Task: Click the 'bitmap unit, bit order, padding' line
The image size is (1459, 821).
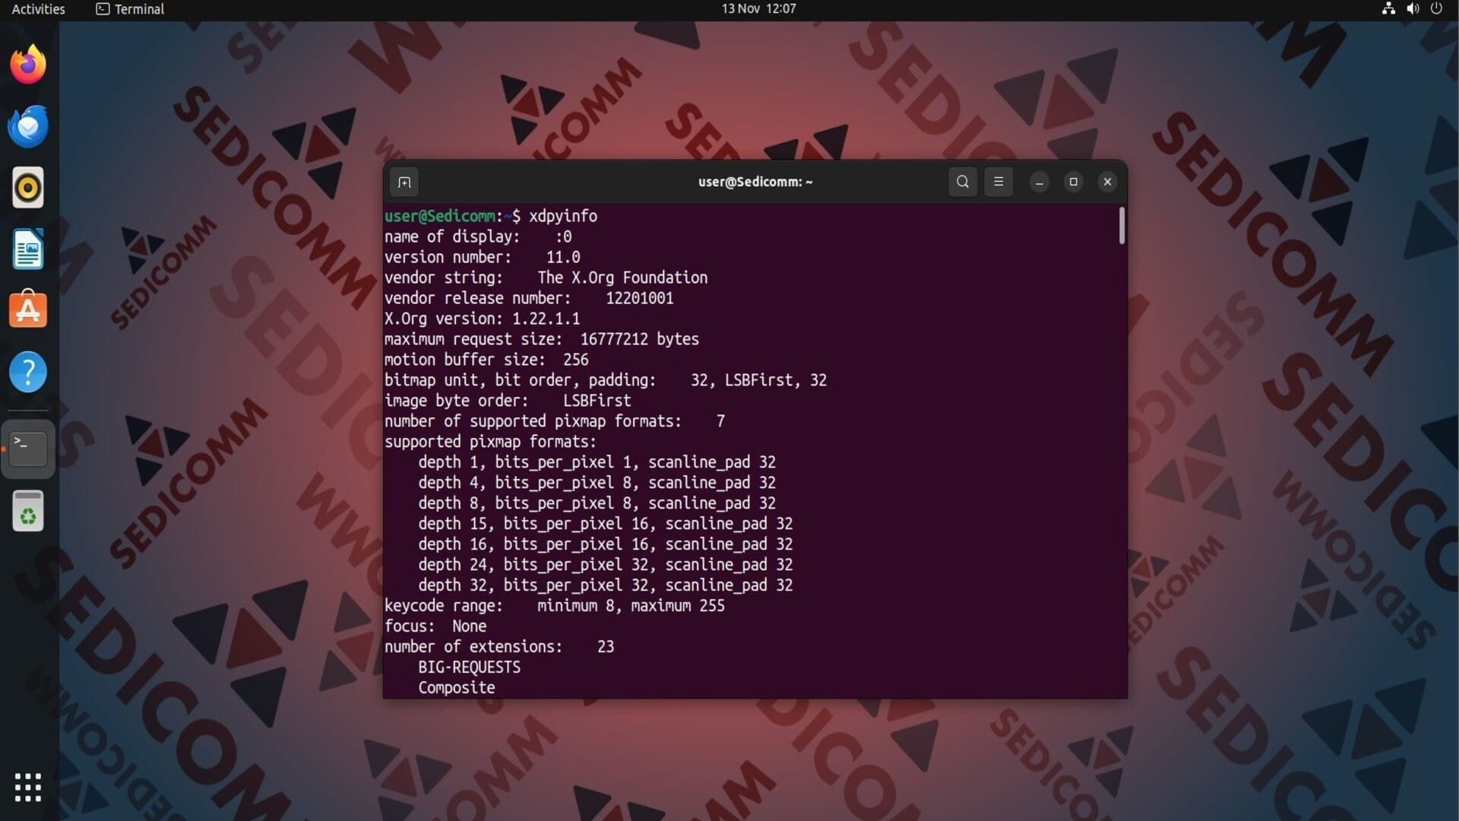Action: pos(606,380)
